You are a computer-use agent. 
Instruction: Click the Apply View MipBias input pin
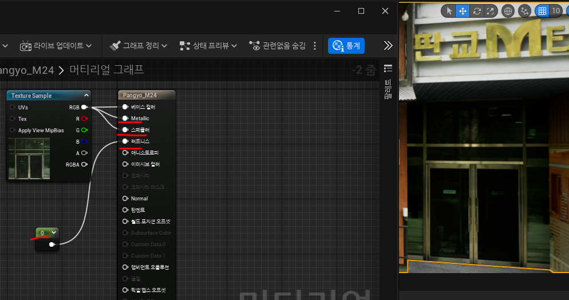tap(13, 130)
